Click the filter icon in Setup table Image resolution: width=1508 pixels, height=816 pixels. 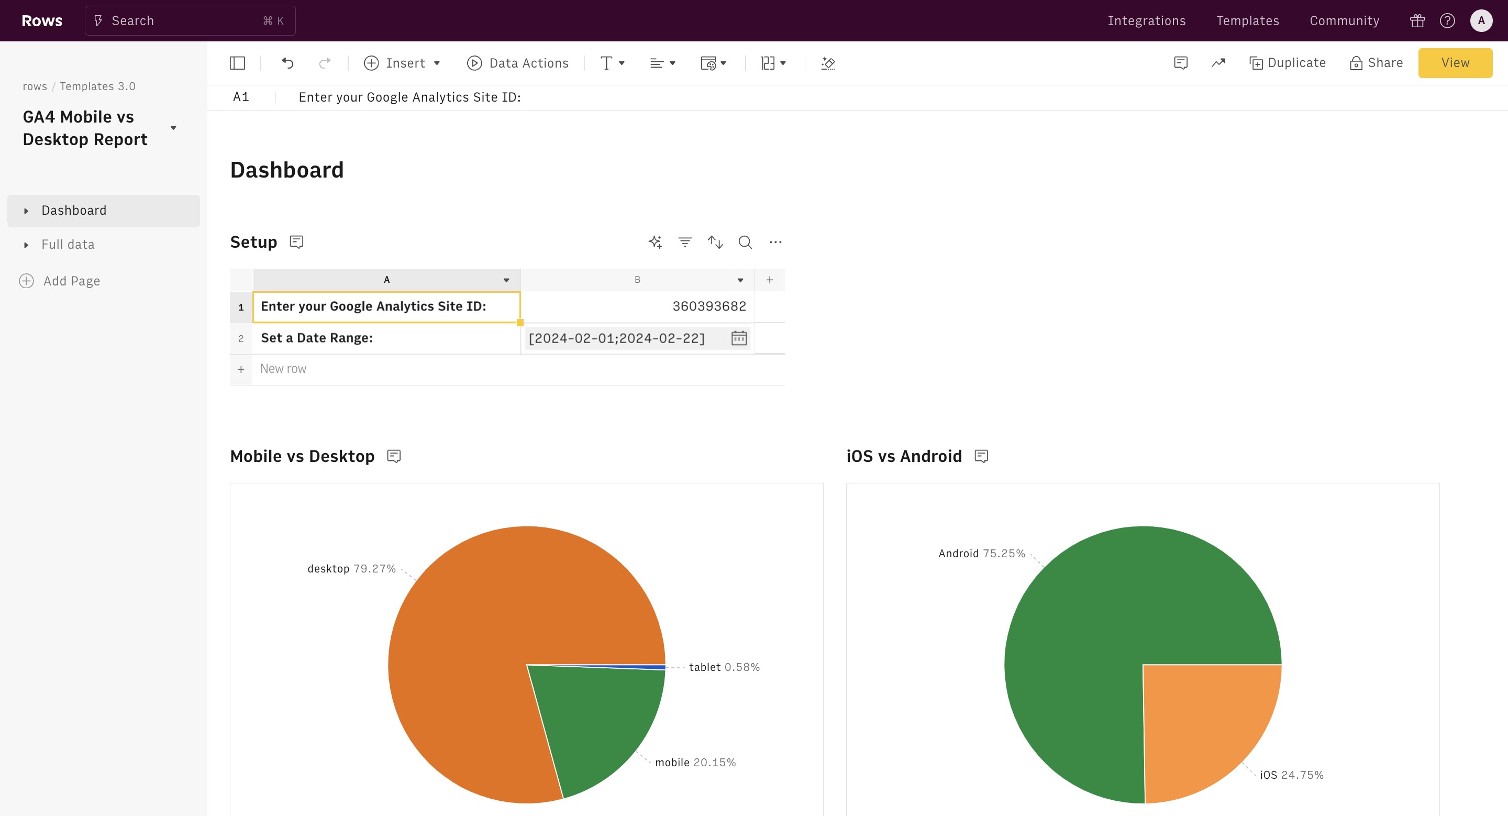coord(685,242)
